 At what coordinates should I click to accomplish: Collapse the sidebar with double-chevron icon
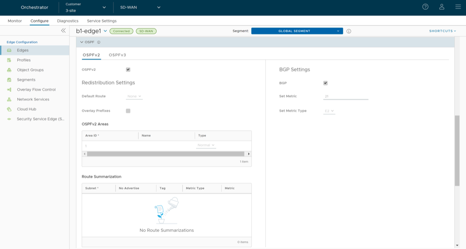coord(63,30)
